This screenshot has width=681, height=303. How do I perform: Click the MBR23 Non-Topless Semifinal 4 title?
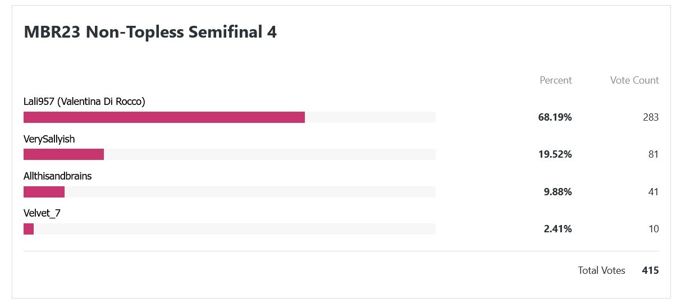[150, 33]
